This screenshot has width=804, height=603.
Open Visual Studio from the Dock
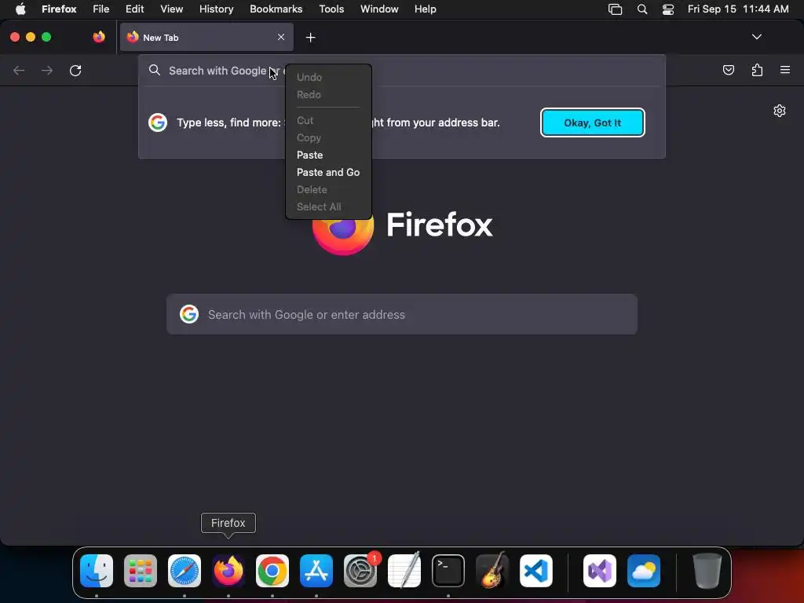click(x=600, y=571)
